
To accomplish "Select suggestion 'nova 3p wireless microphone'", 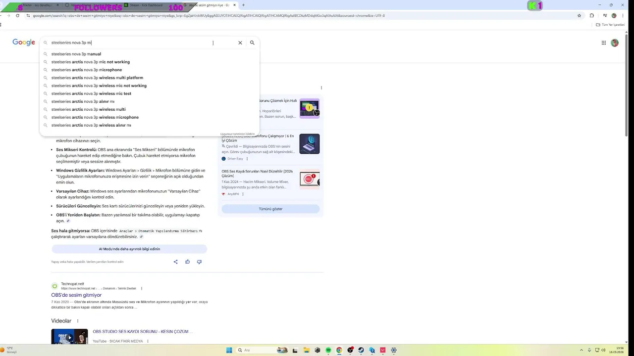I will point(149,117).
